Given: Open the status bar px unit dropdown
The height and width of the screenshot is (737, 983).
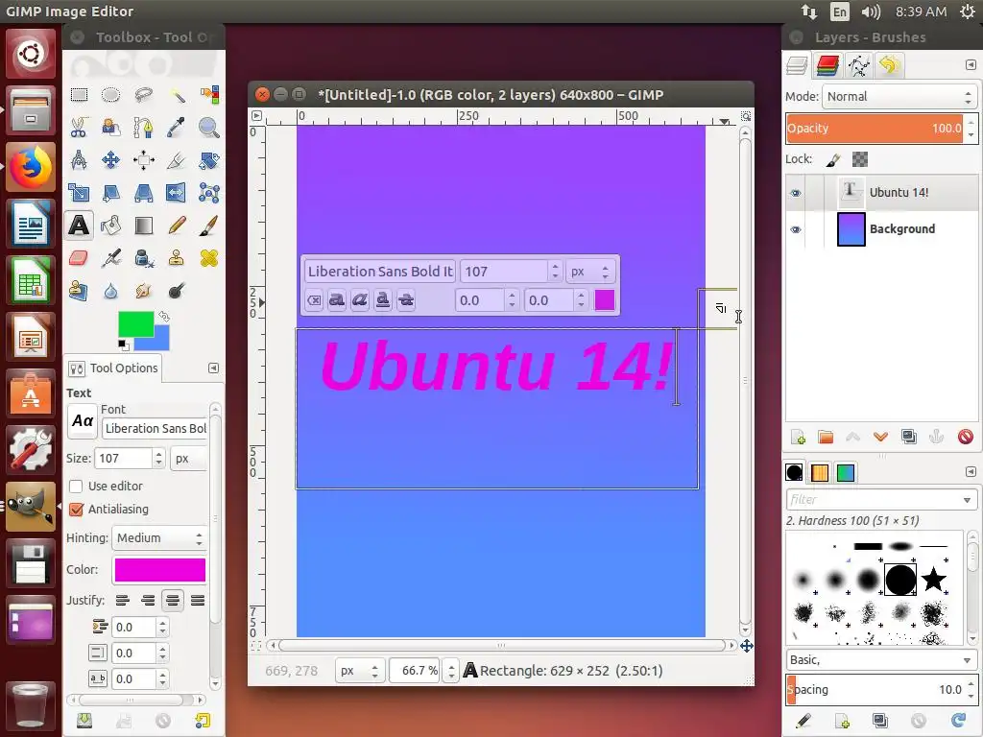Looking at the screenshot, I should (x=359, y=671).
